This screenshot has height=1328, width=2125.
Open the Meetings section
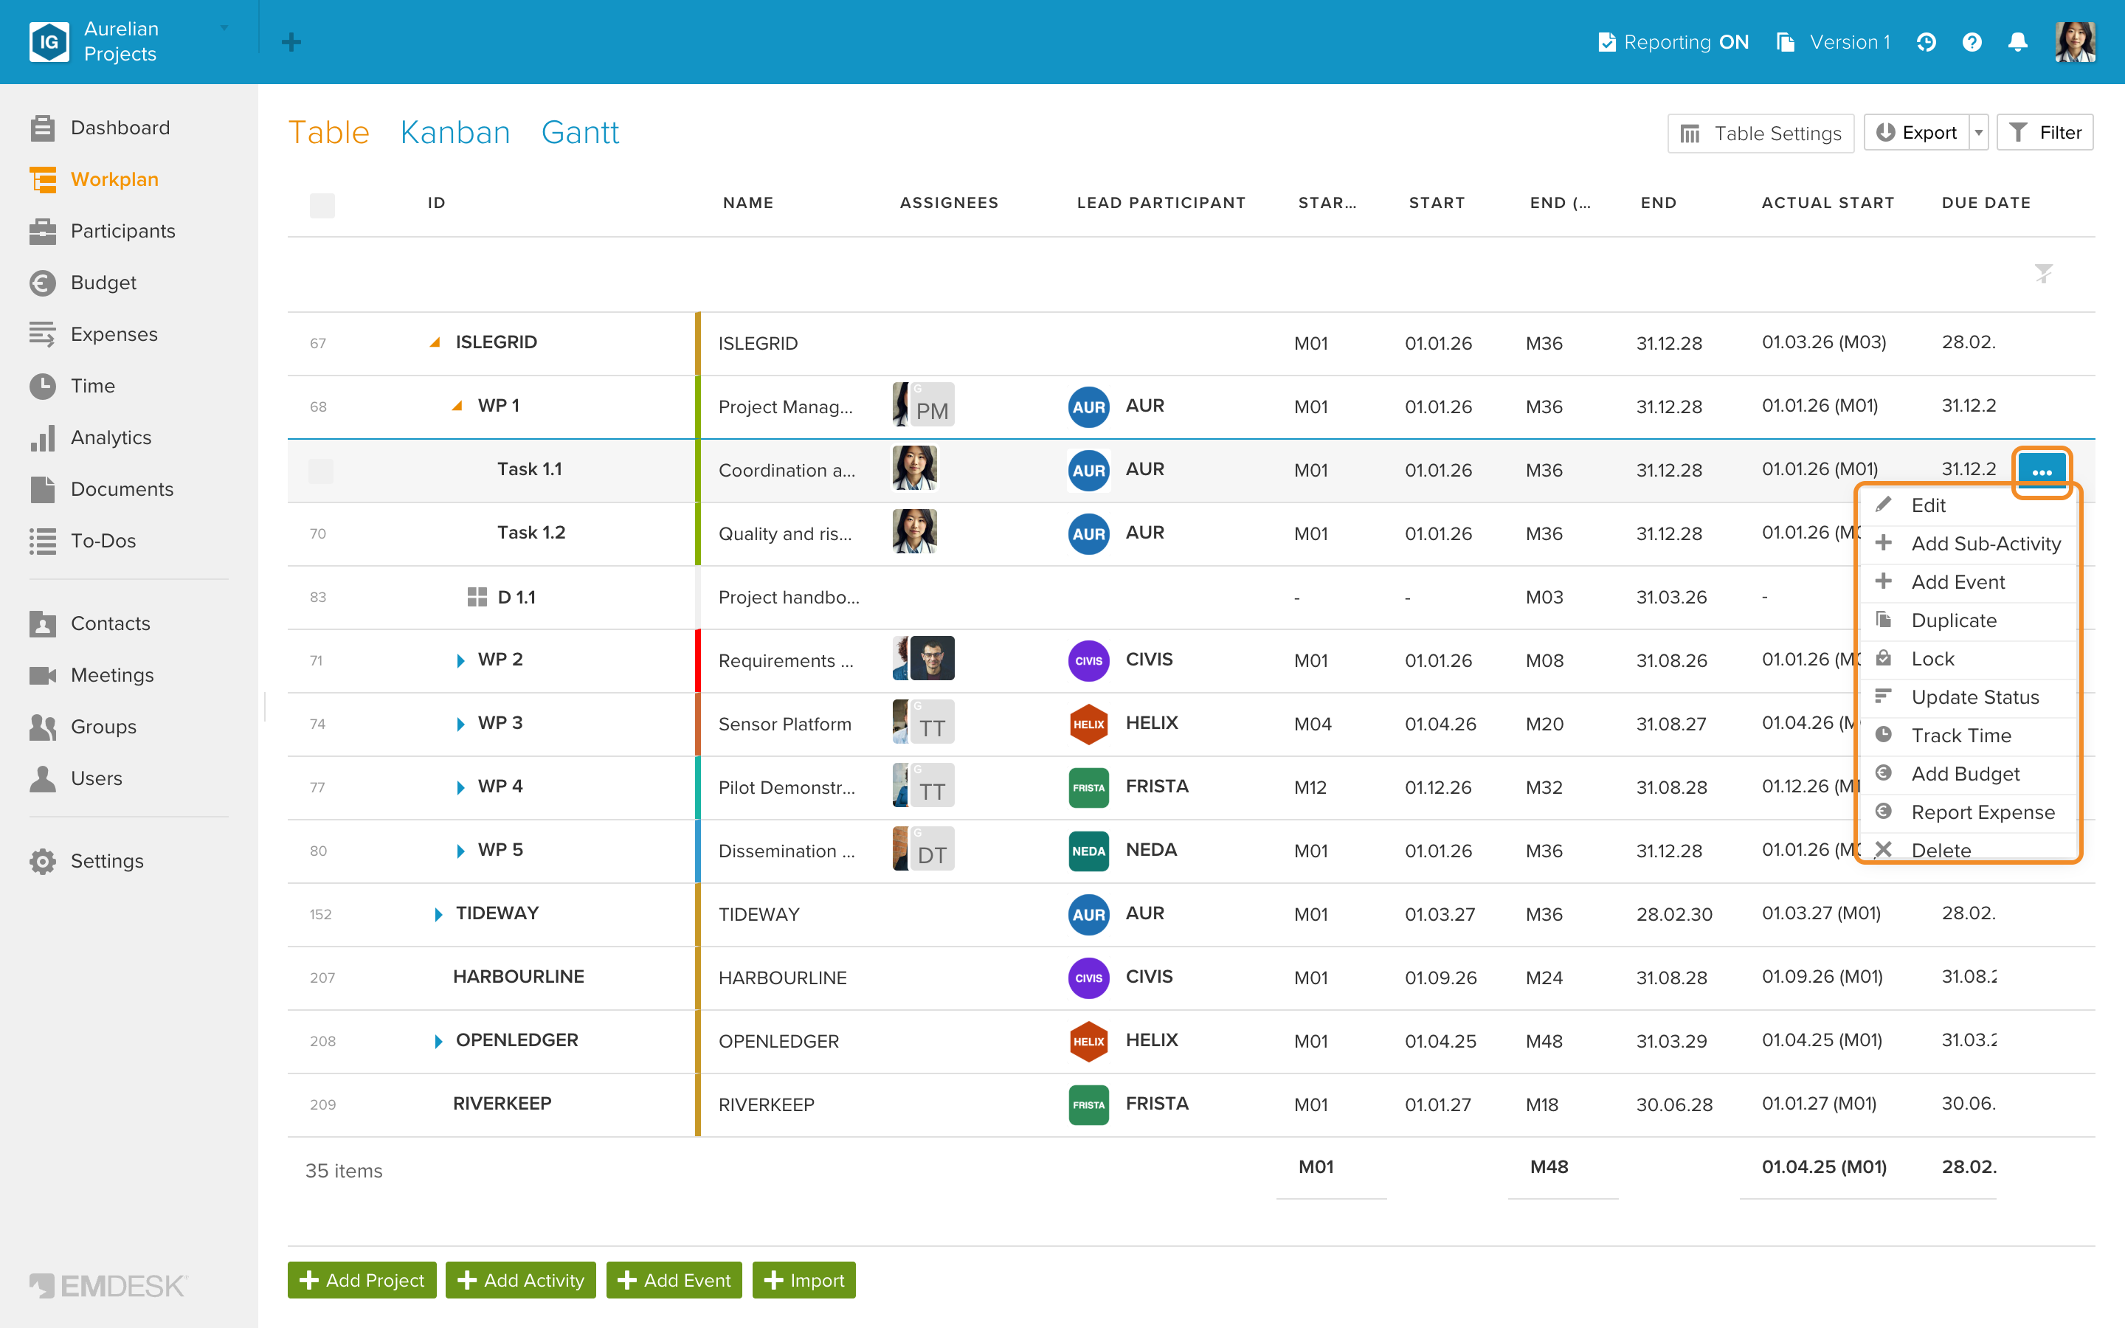91,675
